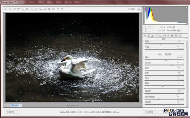Rotate image 90° clockwise

tap(62, 9)
